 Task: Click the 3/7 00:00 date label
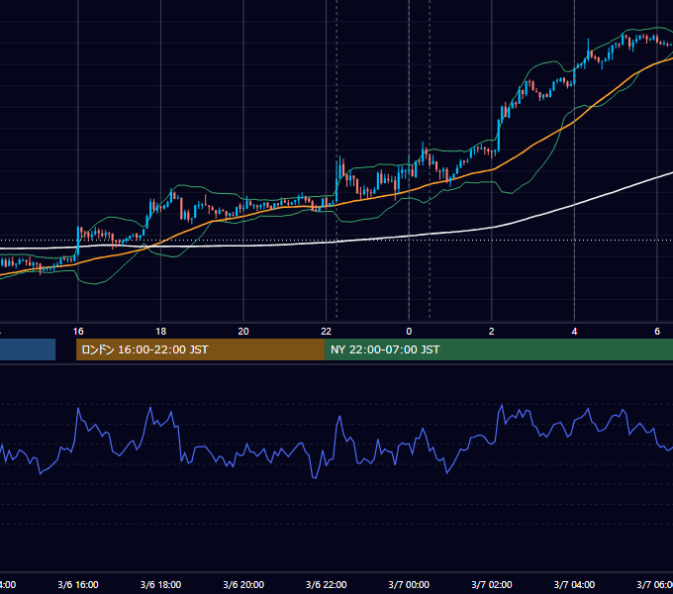click(x=409, y=584)
